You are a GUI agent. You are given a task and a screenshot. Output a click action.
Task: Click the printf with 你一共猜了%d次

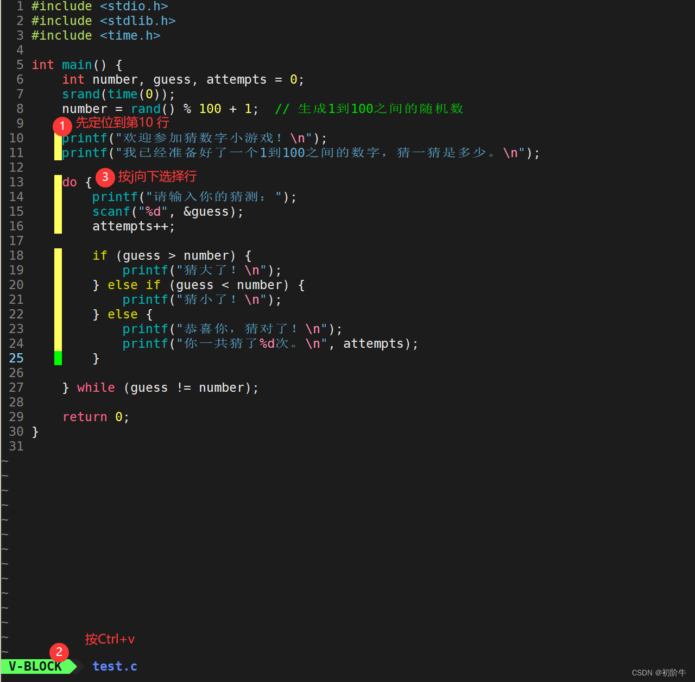[270, 343]
